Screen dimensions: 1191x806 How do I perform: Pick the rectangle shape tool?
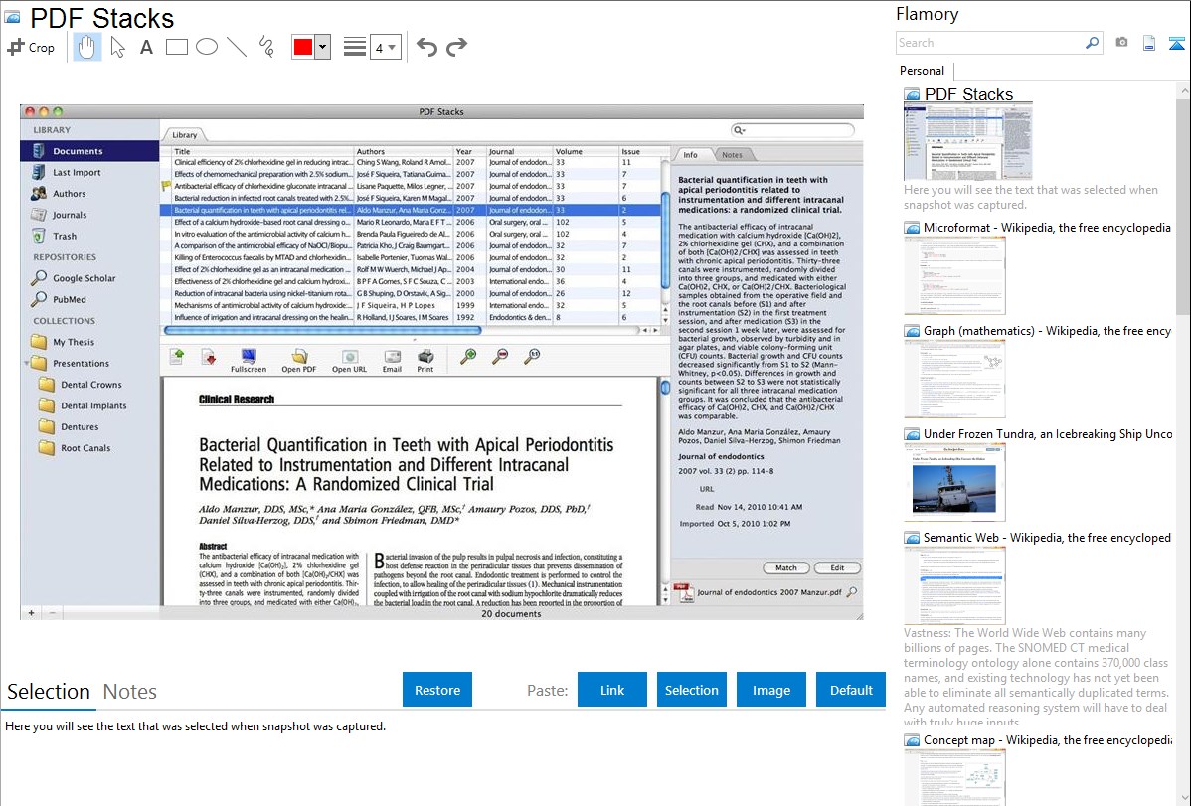tap(176, 47)
